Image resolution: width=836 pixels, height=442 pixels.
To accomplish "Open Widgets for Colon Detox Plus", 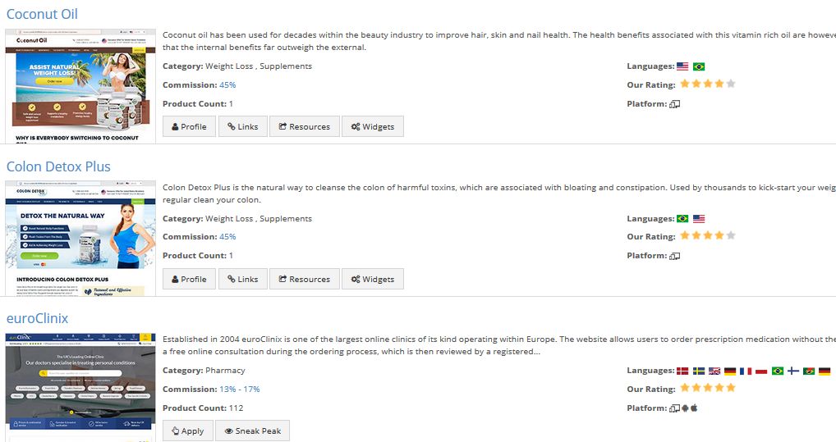I will click(x=373, y=279).
